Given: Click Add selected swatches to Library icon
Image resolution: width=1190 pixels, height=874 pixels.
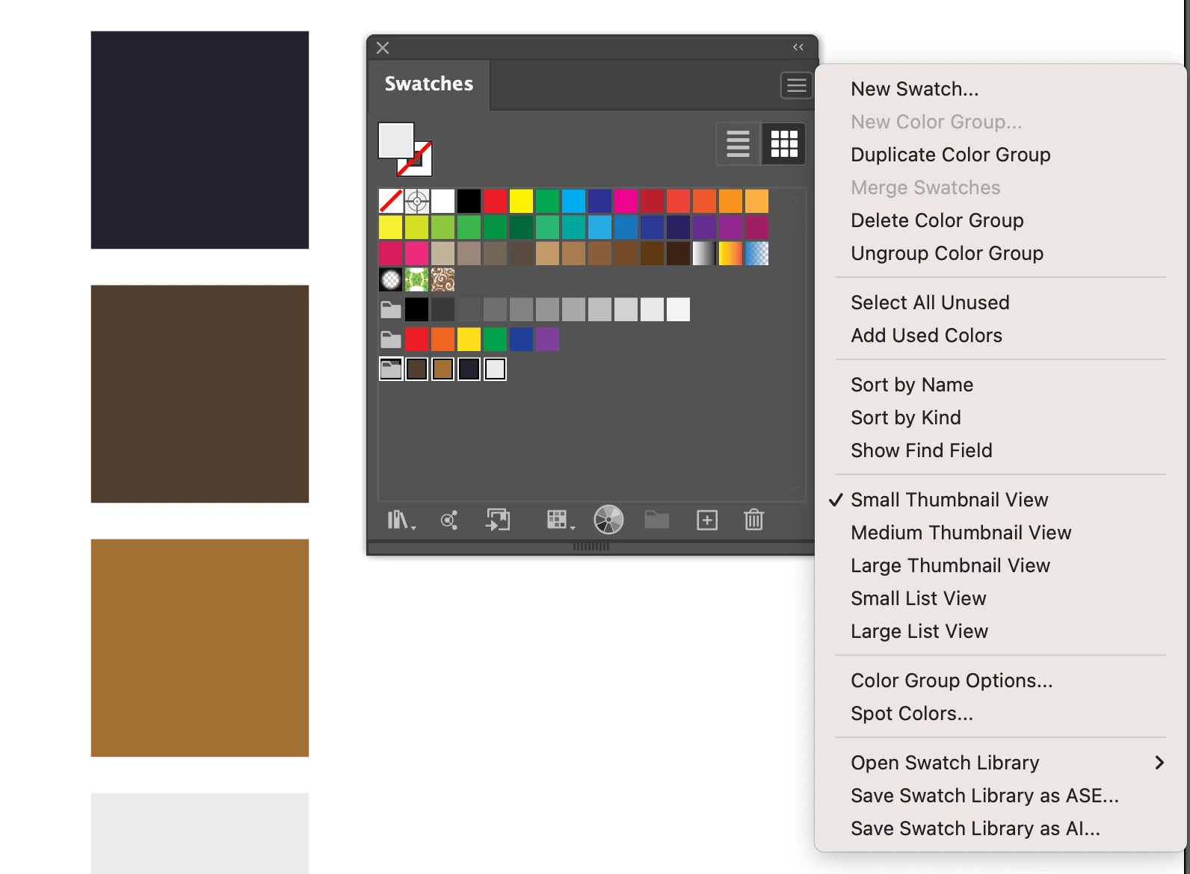Looking at the screenshot, I should point(498,520).
